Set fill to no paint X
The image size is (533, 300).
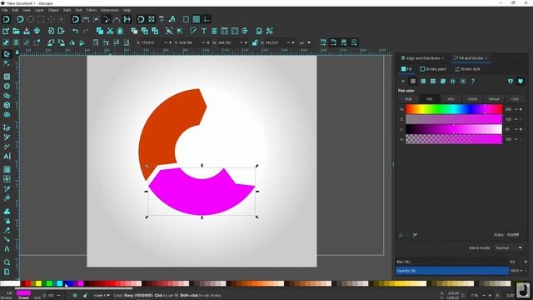tap(403, 81)
